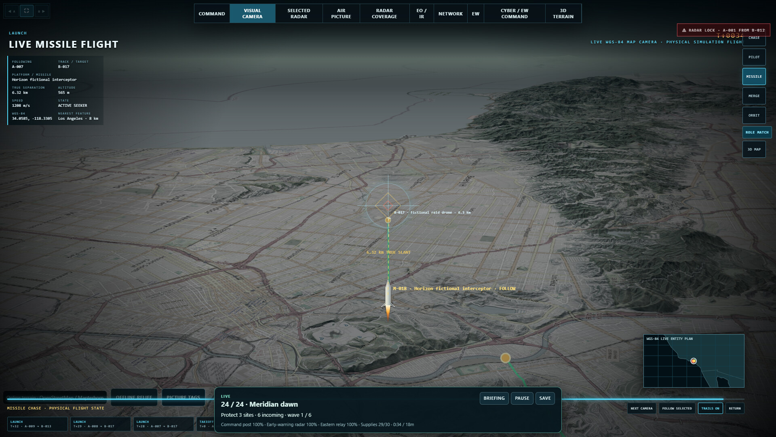Open the Air Picture tab
This screenshot has width=776, height=437.
click(341, 13)
